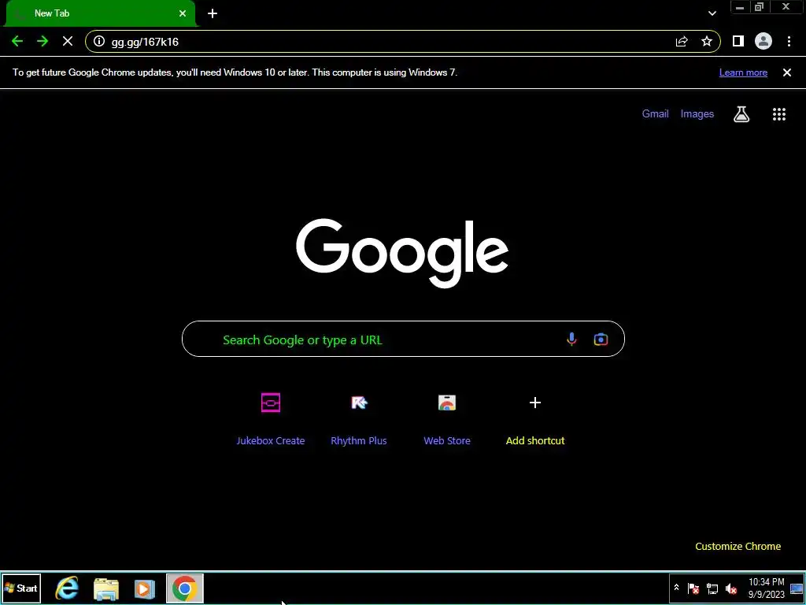
Task: Open the Rhythm Plus shortcut
Action: (x=359, y=418)
